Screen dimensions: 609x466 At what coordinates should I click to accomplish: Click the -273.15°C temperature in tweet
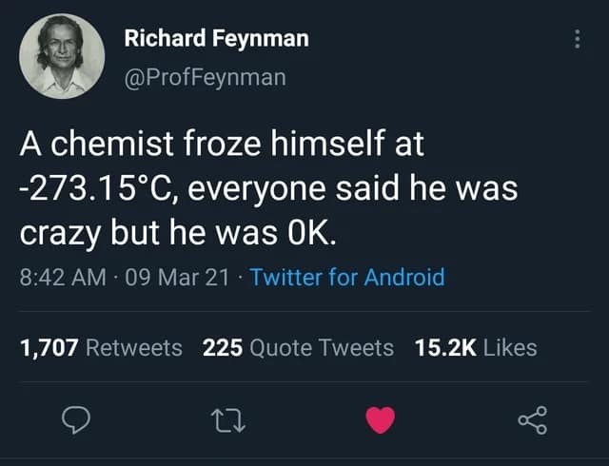pos(108,188)
